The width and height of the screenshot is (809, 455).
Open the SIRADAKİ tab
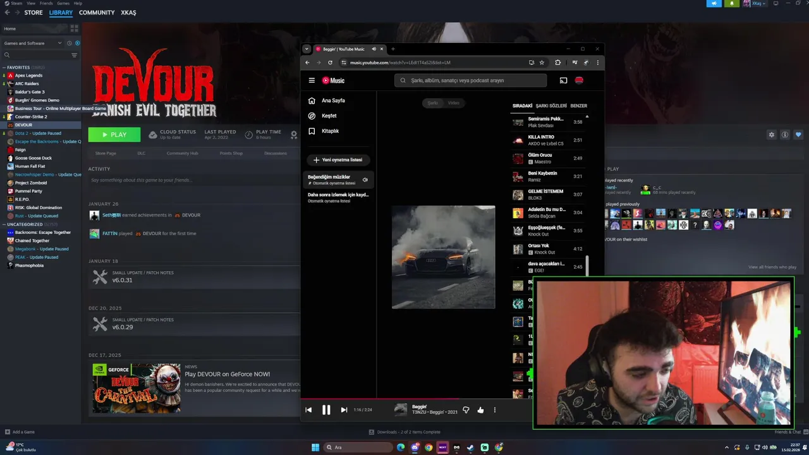tap(522, 106)
